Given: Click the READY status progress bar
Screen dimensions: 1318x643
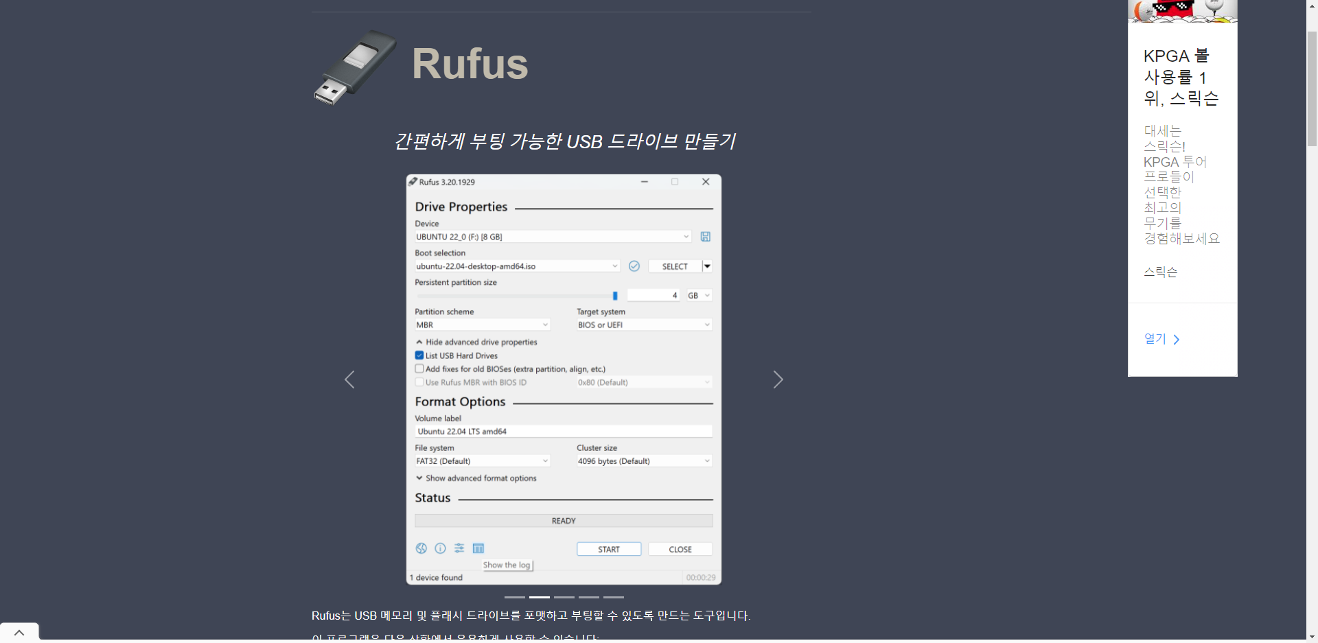Looking at the screenshot, I should click(564, 521).
